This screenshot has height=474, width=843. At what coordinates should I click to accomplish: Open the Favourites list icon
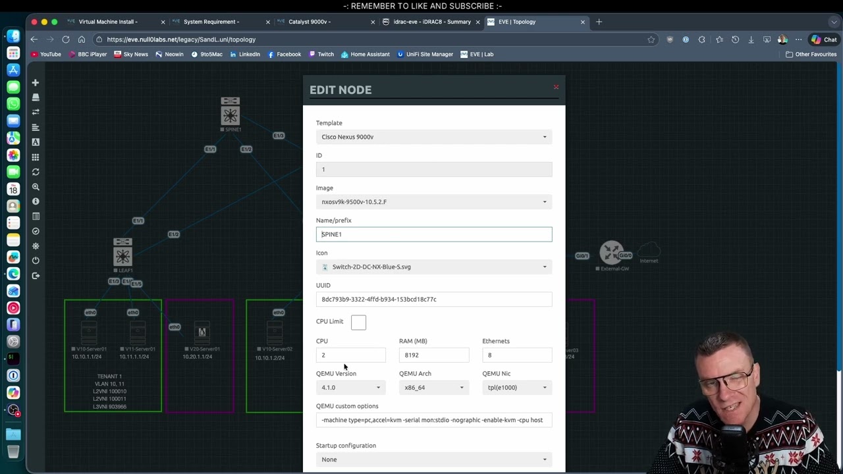point(719,39)
